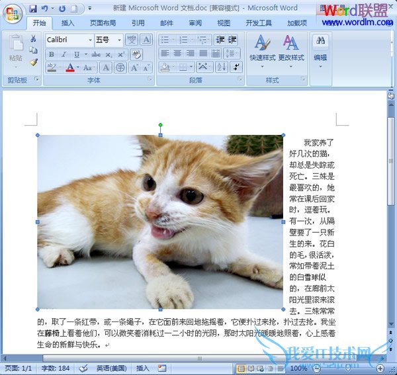Save the document via quick access toolbar

pyautogui.click(x=33, y=9)
